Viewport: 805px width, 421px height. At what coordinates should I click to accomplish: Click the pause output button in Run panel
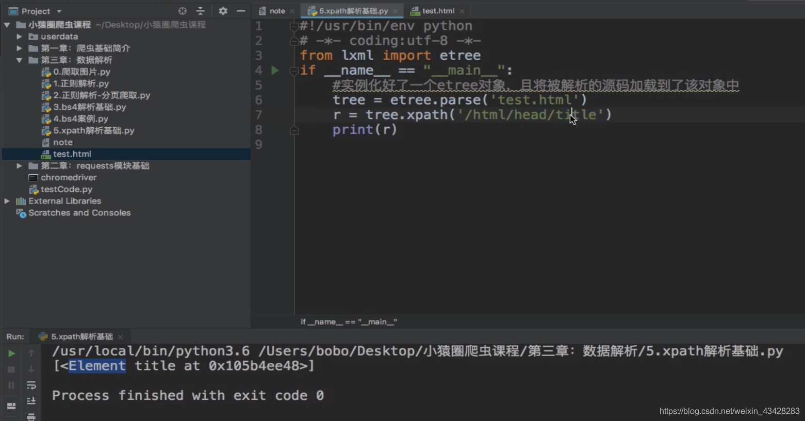tap(11, 385)
